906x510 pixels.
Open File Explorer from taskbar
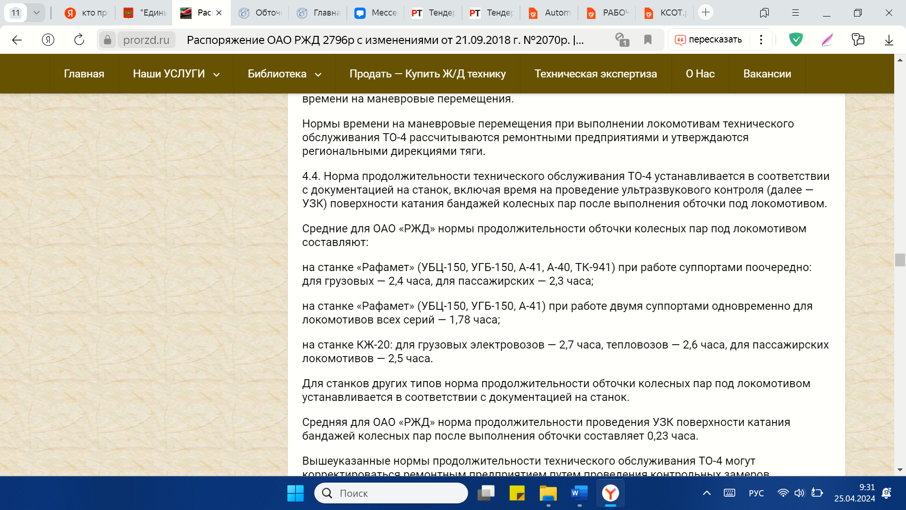[x=548, y=493]
